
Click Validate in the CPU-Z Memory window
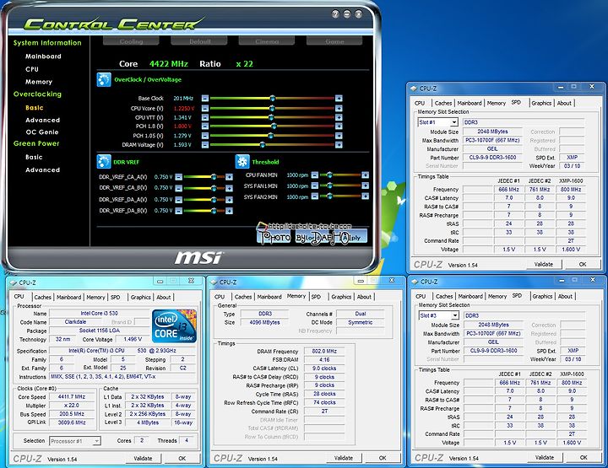344,458
